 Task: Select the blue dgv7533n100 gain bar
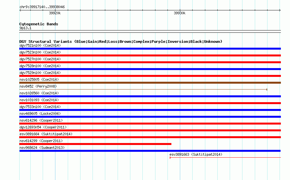coord(150,110)
